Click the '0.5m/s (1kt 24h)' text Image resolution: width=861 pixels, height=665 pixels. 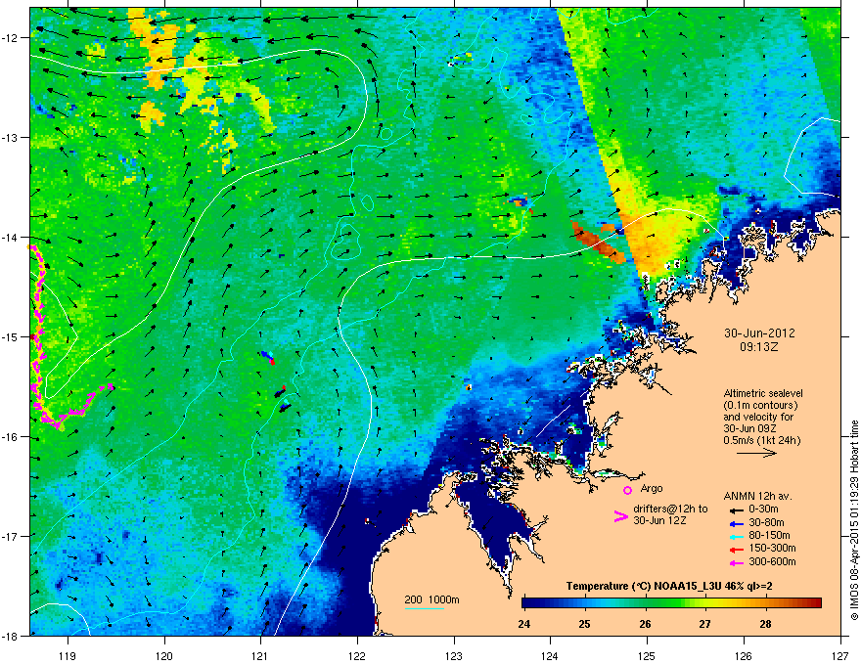tap(761, 440)
